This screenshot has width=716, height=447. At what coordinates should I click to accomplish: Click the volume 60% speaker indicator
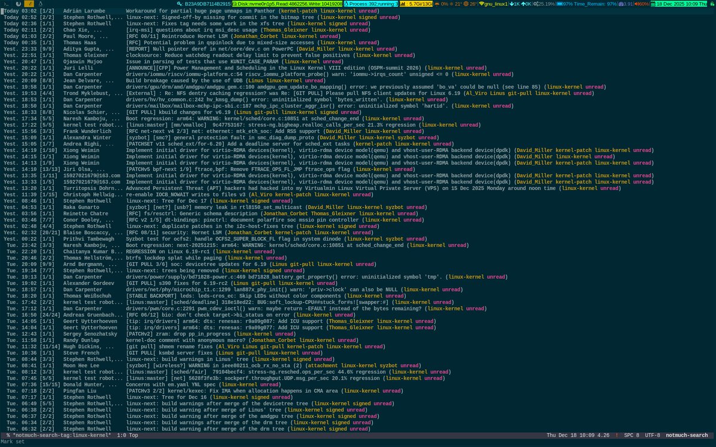pos(643,4)
